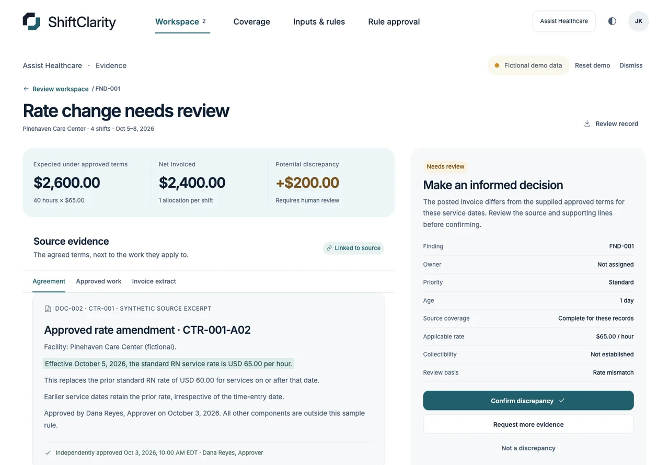Download the Review record

(611, 123)
